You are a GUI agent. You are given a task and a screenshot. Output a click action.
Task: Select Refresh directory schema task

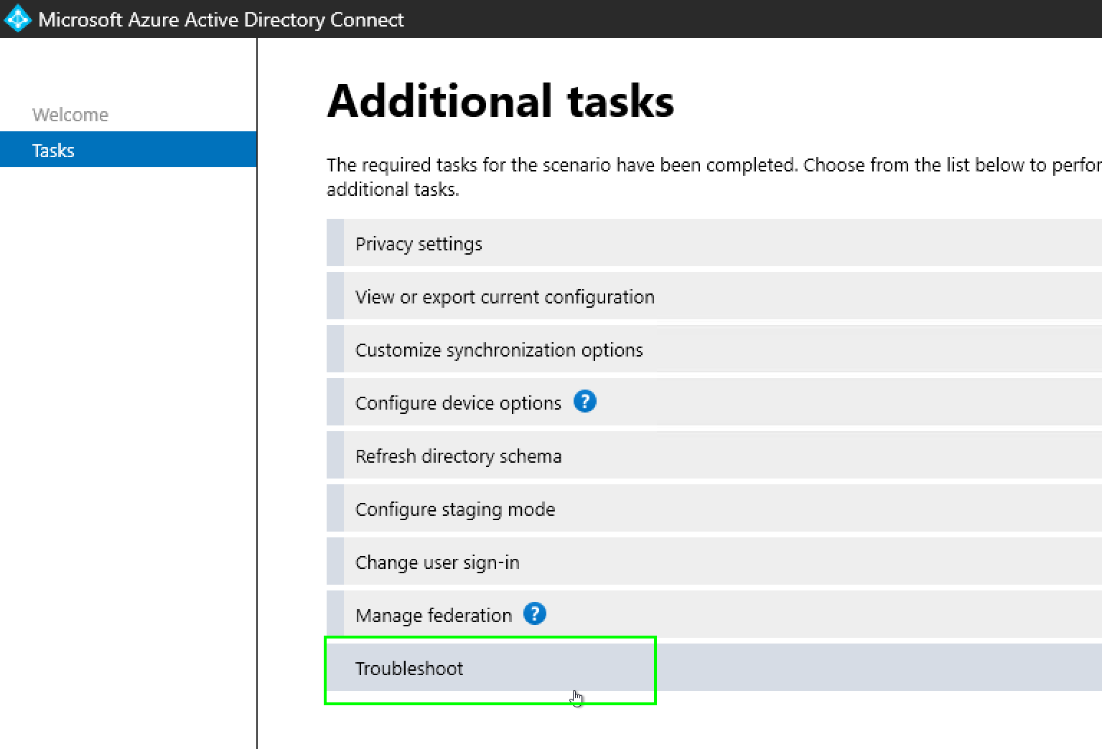tap(714, 455)
